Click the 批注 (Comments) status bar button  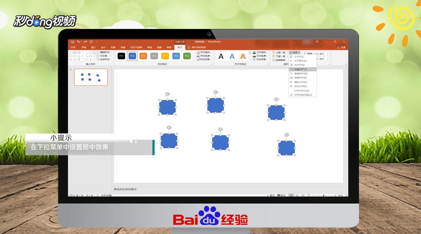click(x=281, y=195)
